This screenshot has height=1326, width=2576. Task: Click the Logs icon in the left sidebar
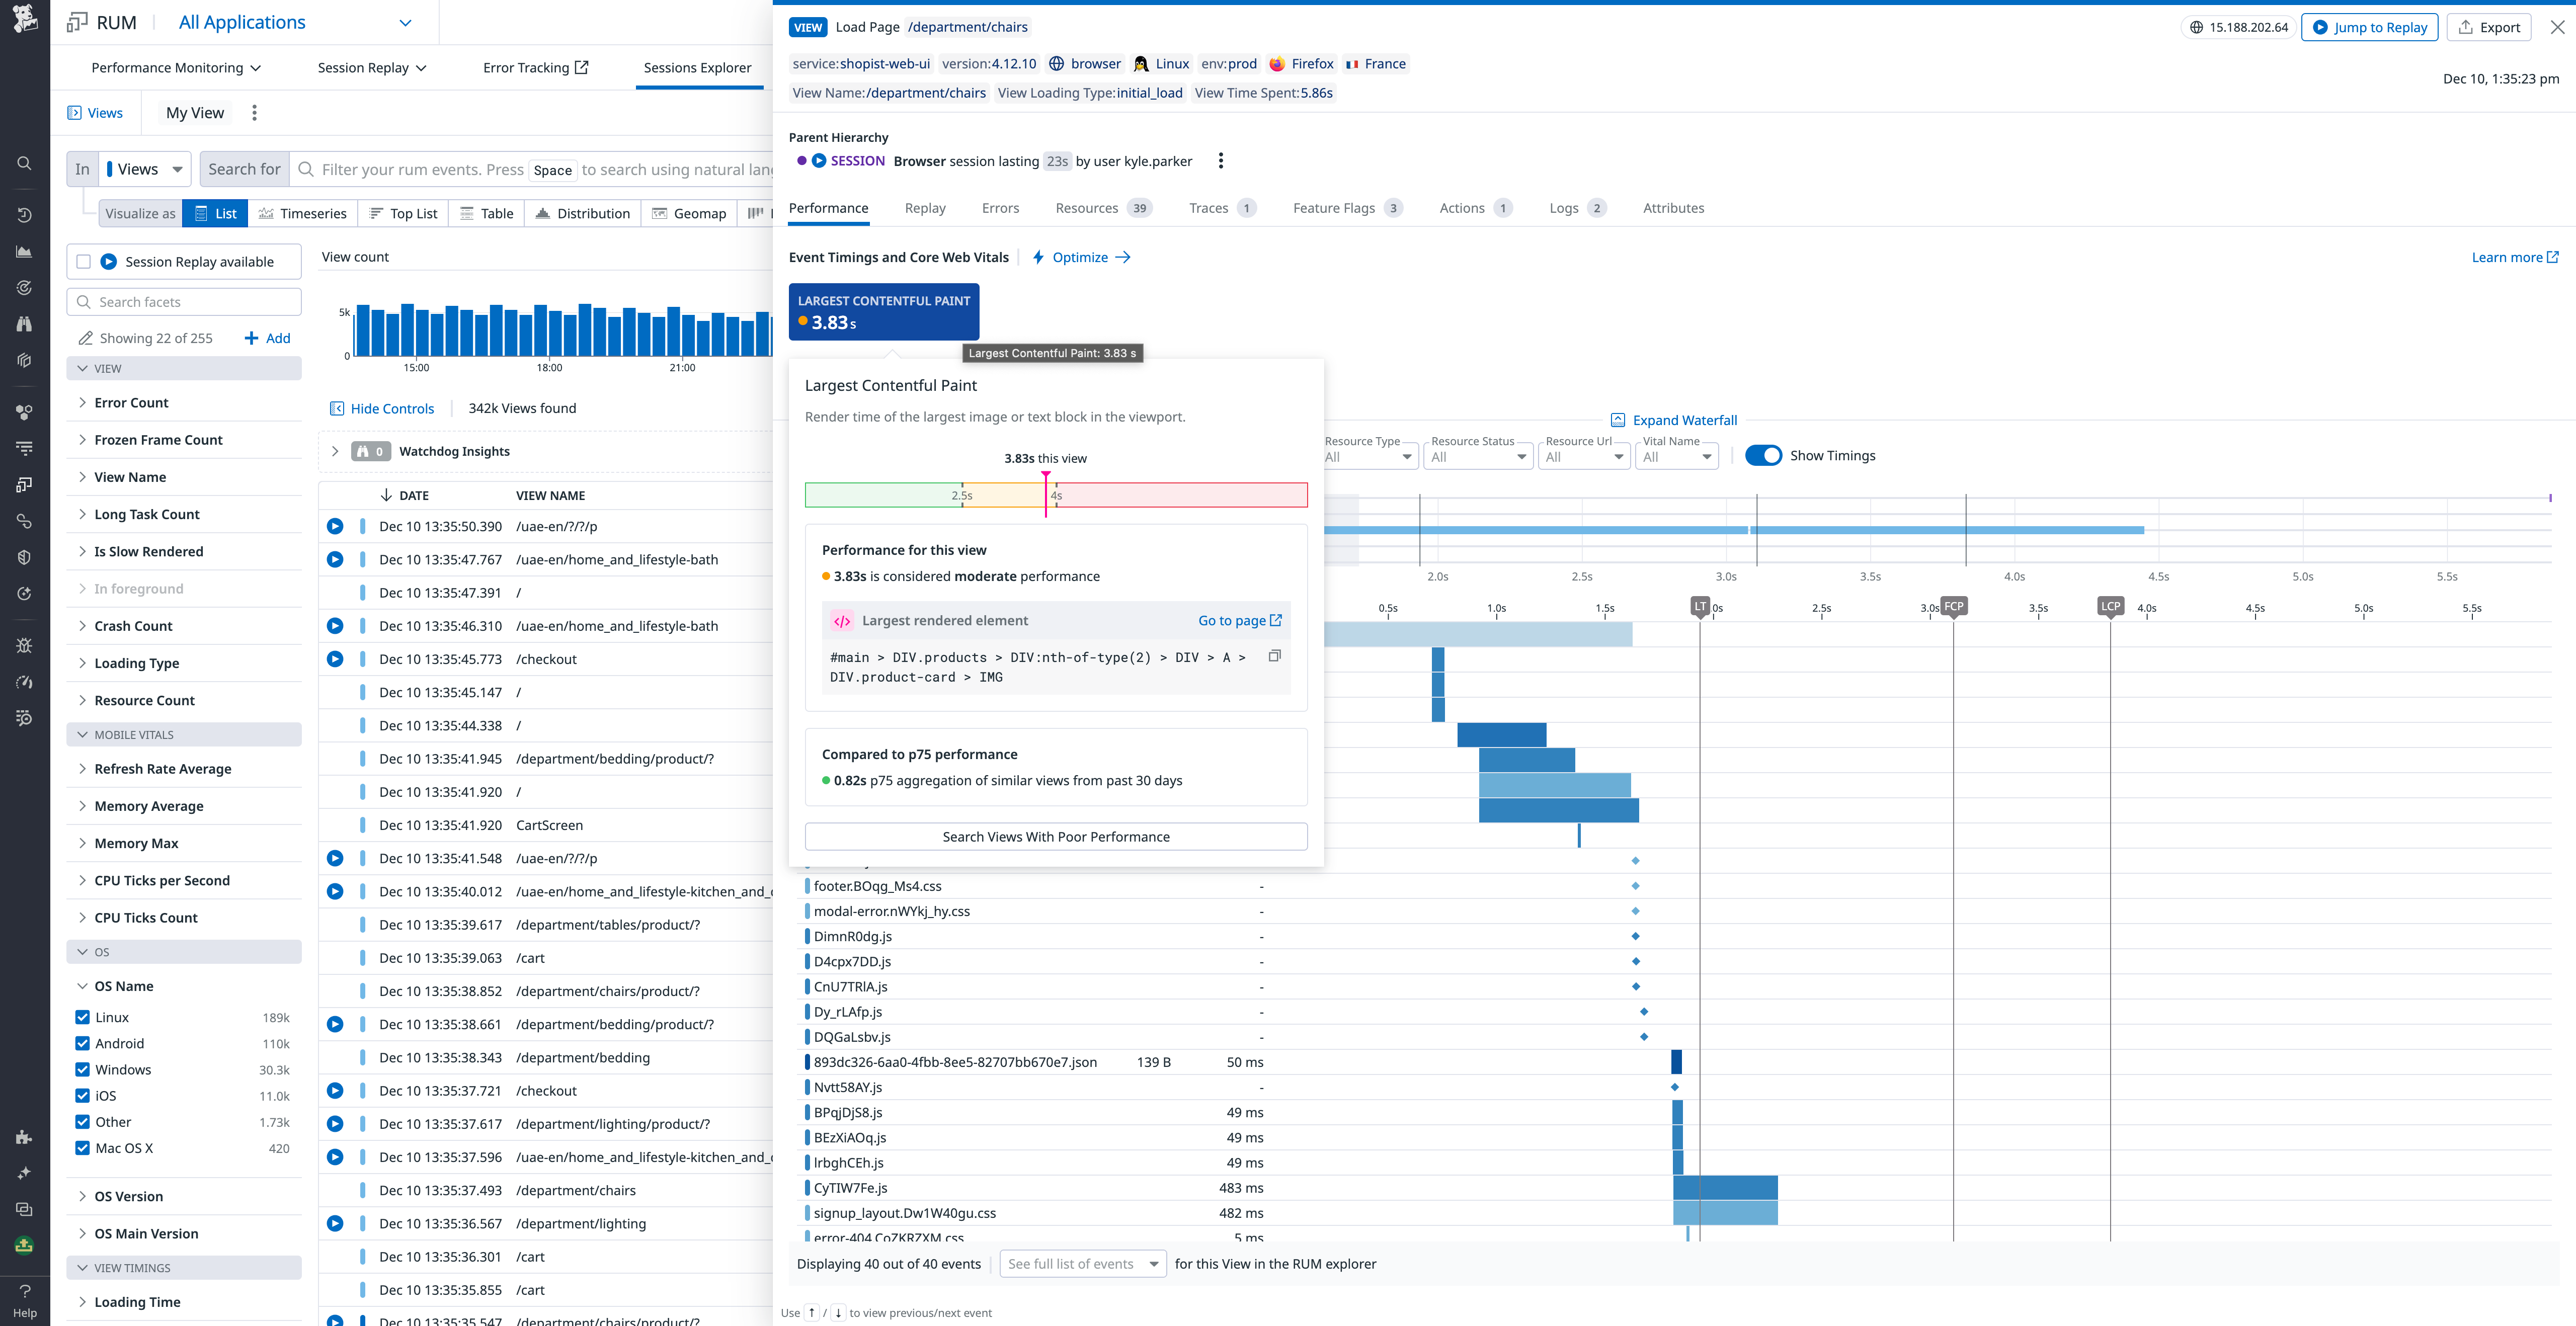[24, 447]
